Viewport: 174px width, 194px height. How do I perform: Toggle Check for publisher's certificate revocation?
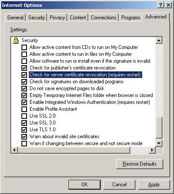click(24, 68)
